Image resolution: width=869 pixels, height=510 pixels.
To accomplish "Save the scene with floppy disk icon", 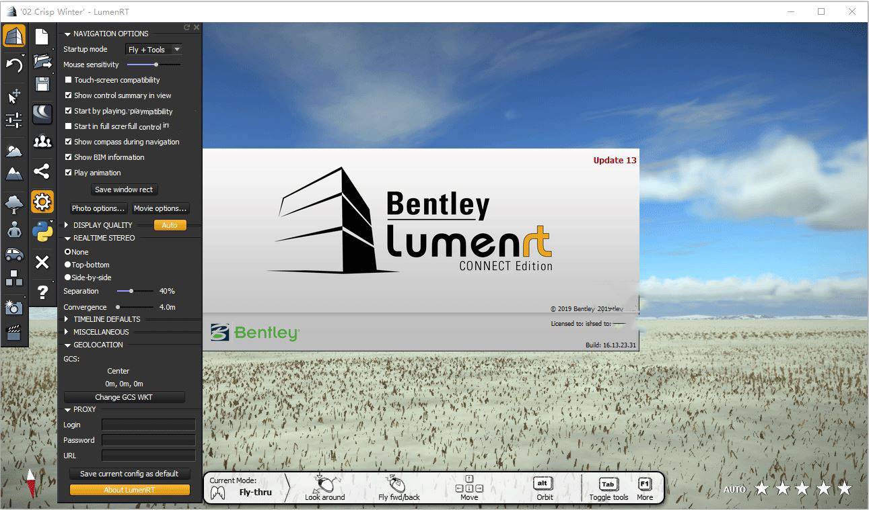I will point(42,84).
